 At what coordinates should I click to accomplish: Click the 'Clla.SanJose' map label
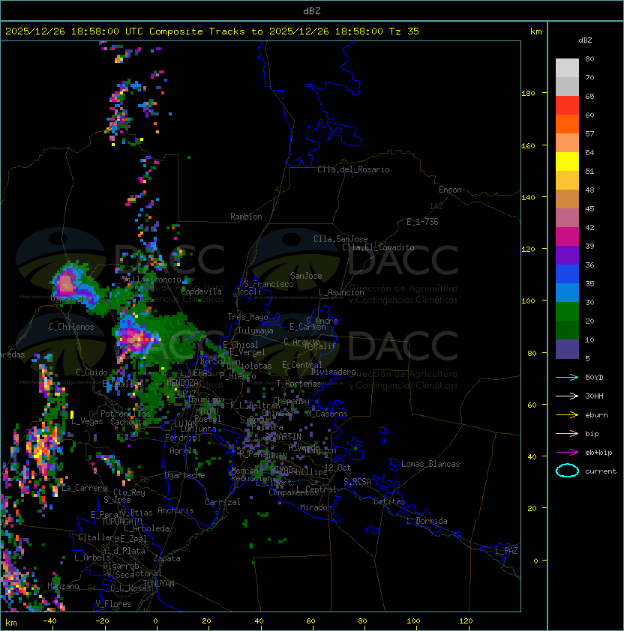pos(340,239)
